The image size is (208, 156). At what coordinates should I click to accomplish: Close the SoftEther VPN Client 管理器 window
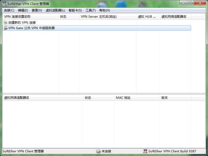pyautogui.click(x=200, y=3)
